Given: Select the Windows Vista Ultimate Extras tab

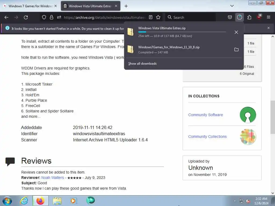Looking at the screenshot, I should (90, 6).
